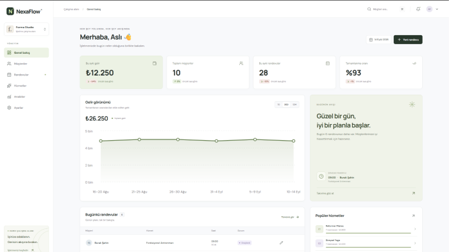Click people icon on Toplam müşteriler card

pos(241,63)
